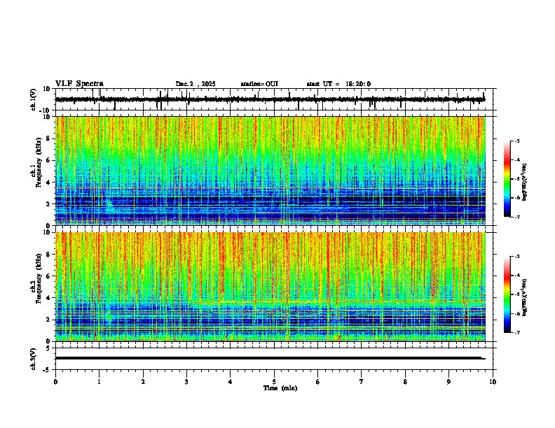Click time axis tick label "2"

143,382
